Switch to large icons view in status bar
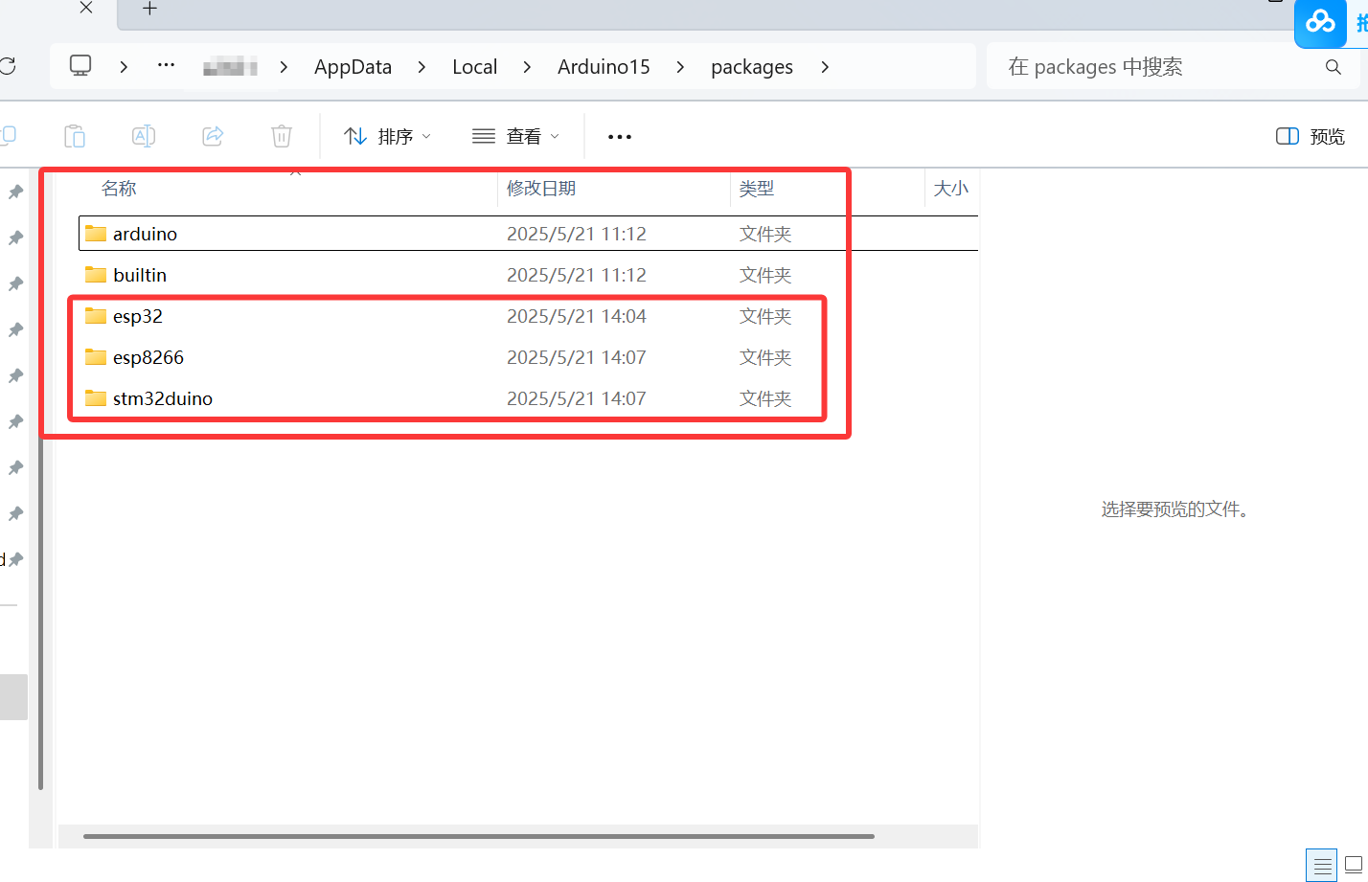Viewport: 1368px width, 882px height. [x=1353, y=866]
